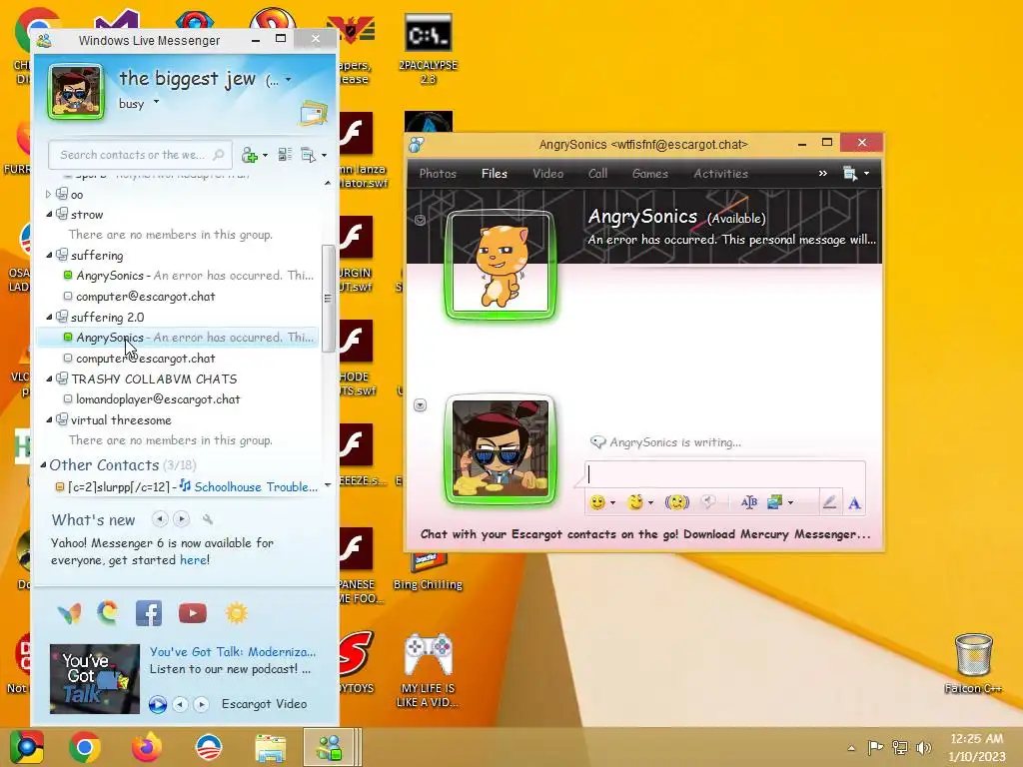Collapse the strow contact group
Viewport: 1023px width, 767px height.
[x=49, y=215]
